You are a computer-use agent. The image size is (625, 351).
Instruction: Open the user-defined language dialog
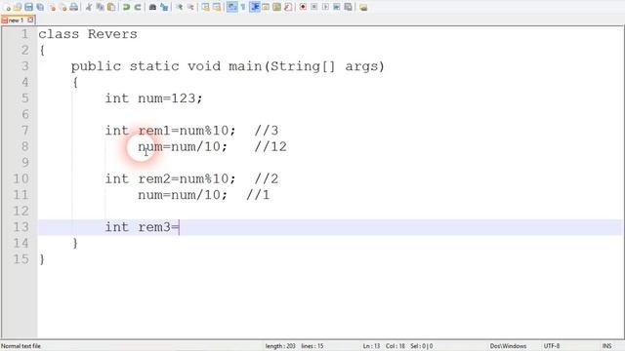[x=266, y=7]
